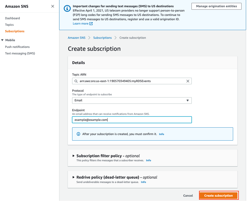Open Text messaging (SMS) page

tap(20, 53)
